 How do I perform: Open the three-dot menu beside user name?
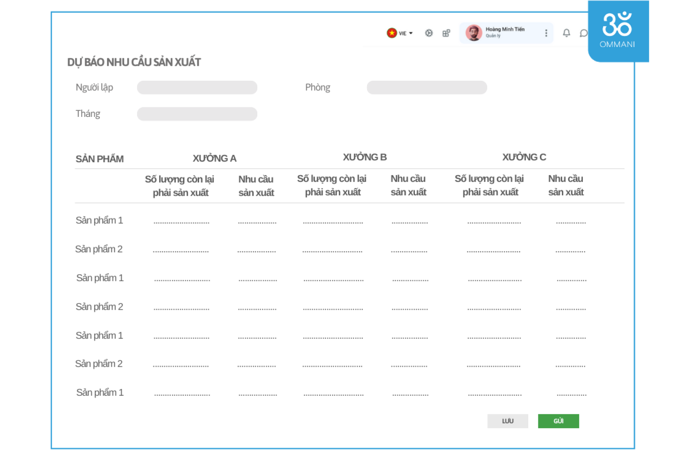[x=546, y=33]
